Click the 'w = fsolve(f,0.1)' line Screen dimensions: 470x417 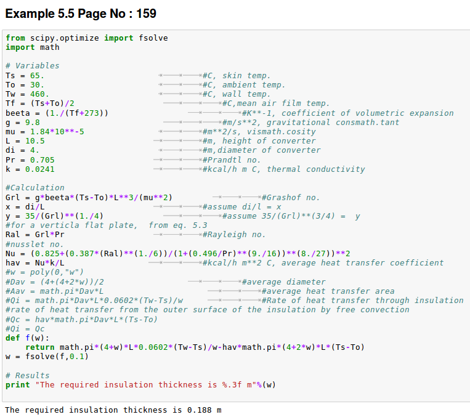coord(47,357)
